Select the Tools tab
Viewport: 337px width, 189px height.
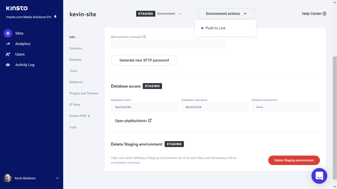[73, 71]
